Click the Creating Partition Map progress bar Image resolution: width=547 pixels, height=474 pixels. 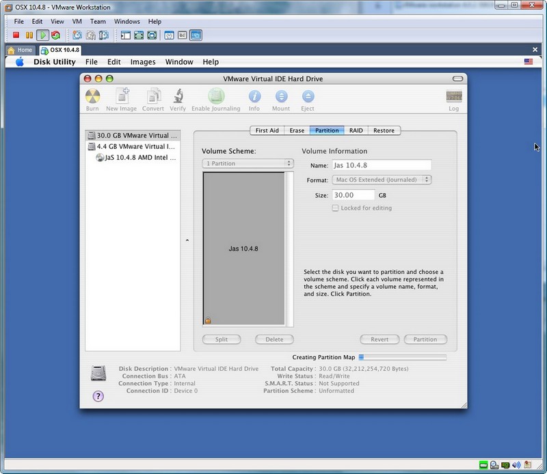tap(403, 357)
